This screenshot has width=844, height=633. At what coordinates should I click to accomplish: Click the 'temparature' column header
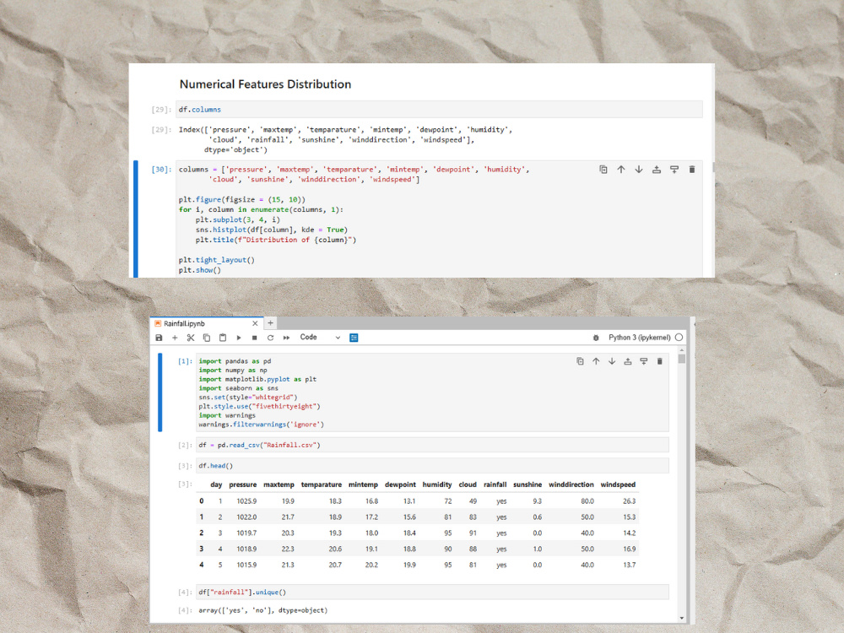coord(322,484)
